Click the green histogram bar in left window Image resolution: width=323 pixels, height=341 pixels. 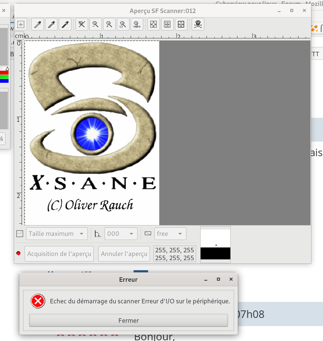coord(4,77)
